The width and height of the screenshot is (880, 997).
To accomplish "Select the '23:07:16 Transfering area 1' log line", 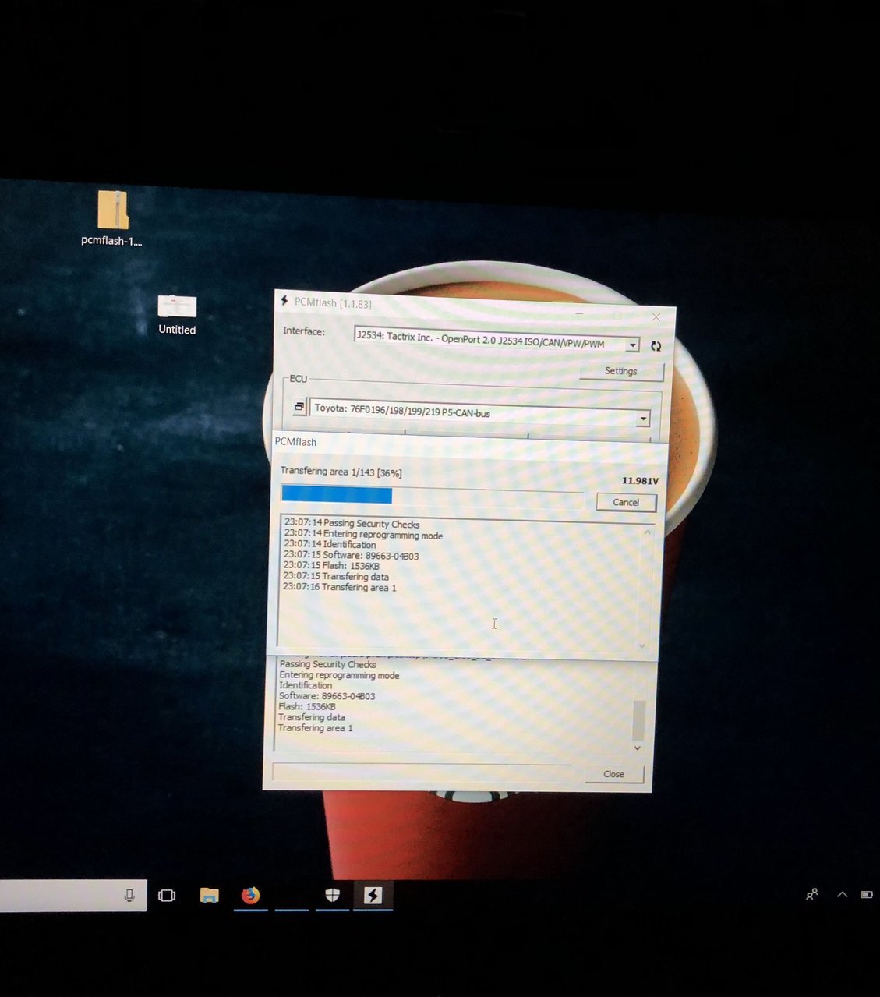I will 340,587.
